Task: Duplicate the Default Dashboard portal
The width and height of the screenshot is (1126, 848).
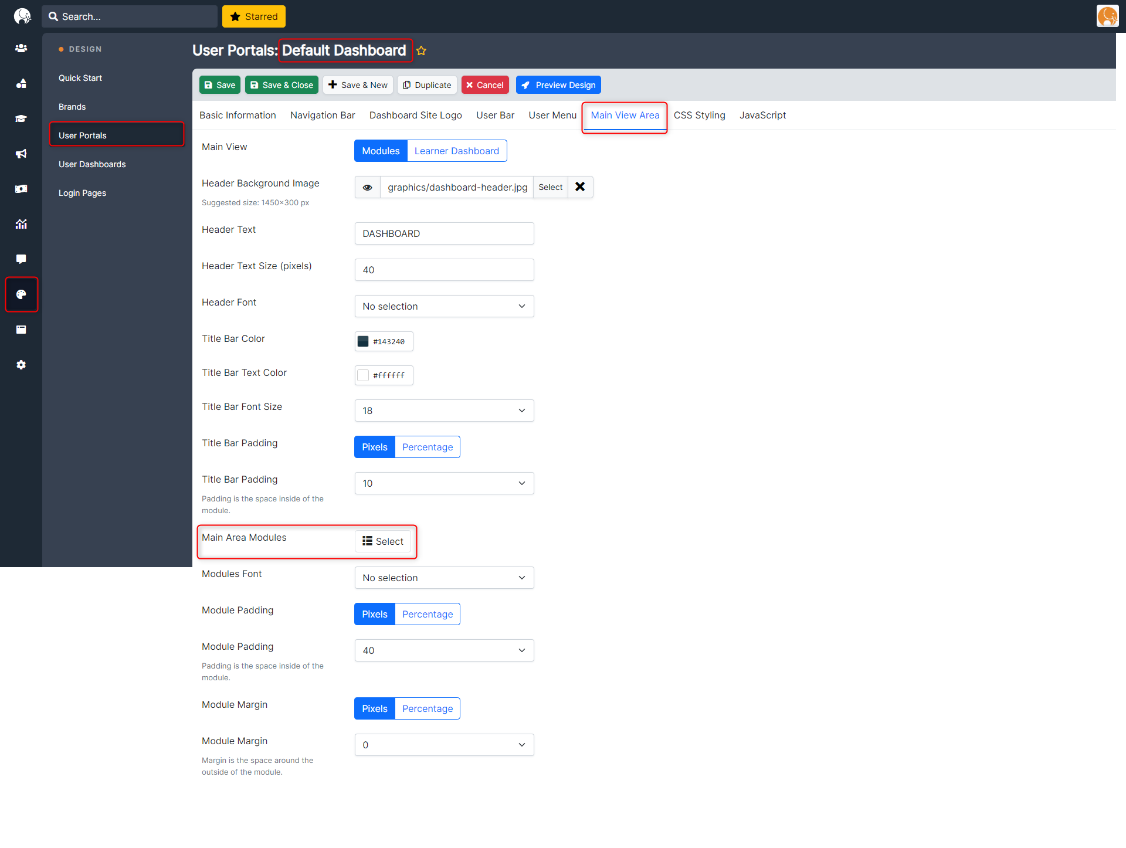Action: [427, 84]
